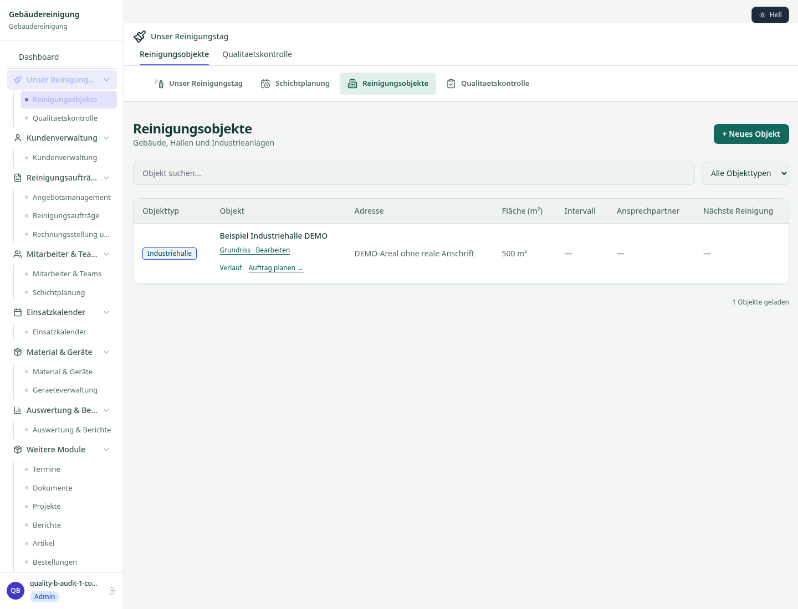Collapse the Material & Geräte group chevron
This screenshot has width=798, height=609.
[x=106, y=352]
